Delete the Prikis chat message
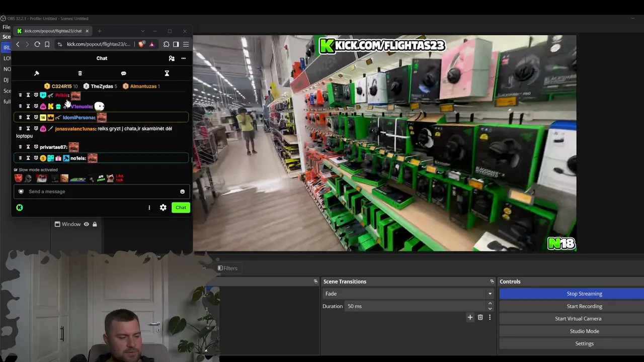This screenshot has width=644, height=362. tap(20, 95)
